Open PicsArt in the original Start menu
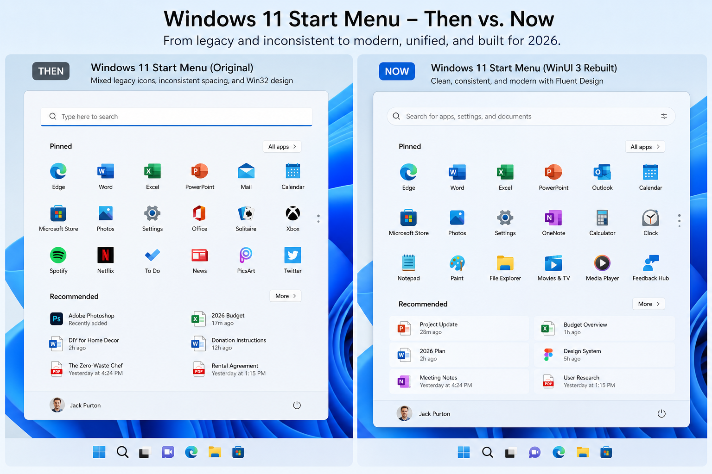712x474 pixels. pos(246,260)
